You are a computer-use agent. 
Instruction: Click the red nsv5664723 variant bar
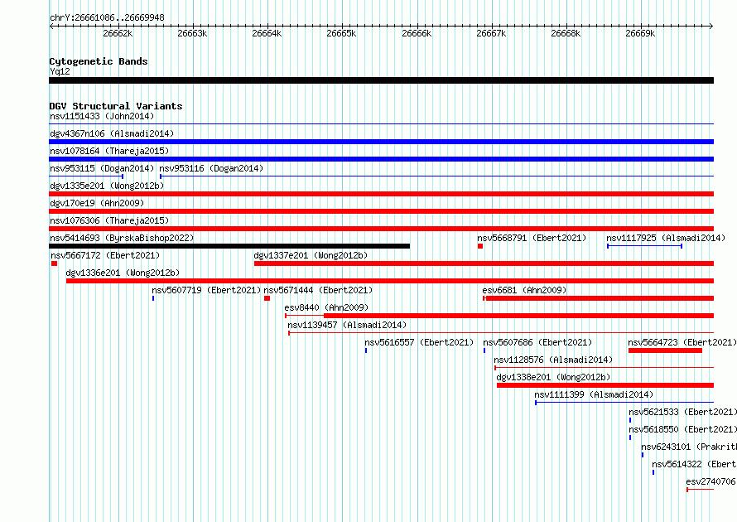click(665, 350)
